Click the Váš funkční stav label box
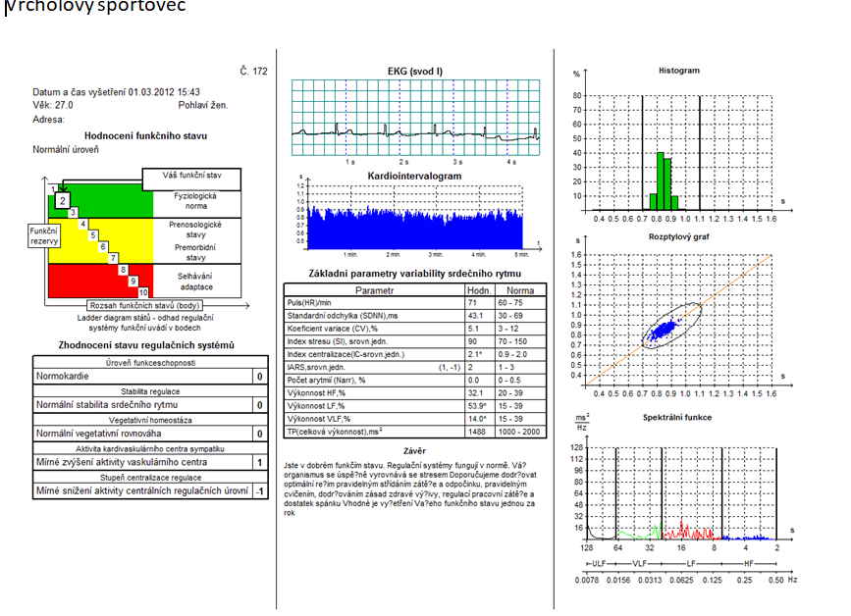 pyautogui.click(x=192, y=178)
